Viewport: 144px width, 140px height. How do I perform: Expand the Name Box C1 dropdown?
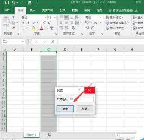pyautogui.click(x=23, y=41)
